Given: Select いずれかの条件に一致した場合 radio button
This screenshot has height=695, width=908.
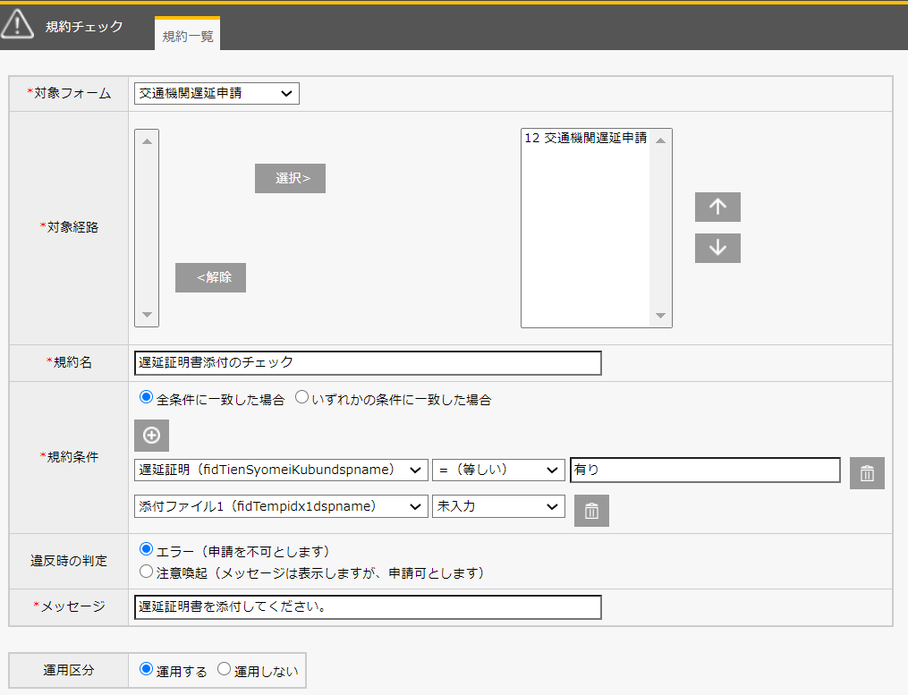Looking at the screenshot, I should click(x=301, y=397).
